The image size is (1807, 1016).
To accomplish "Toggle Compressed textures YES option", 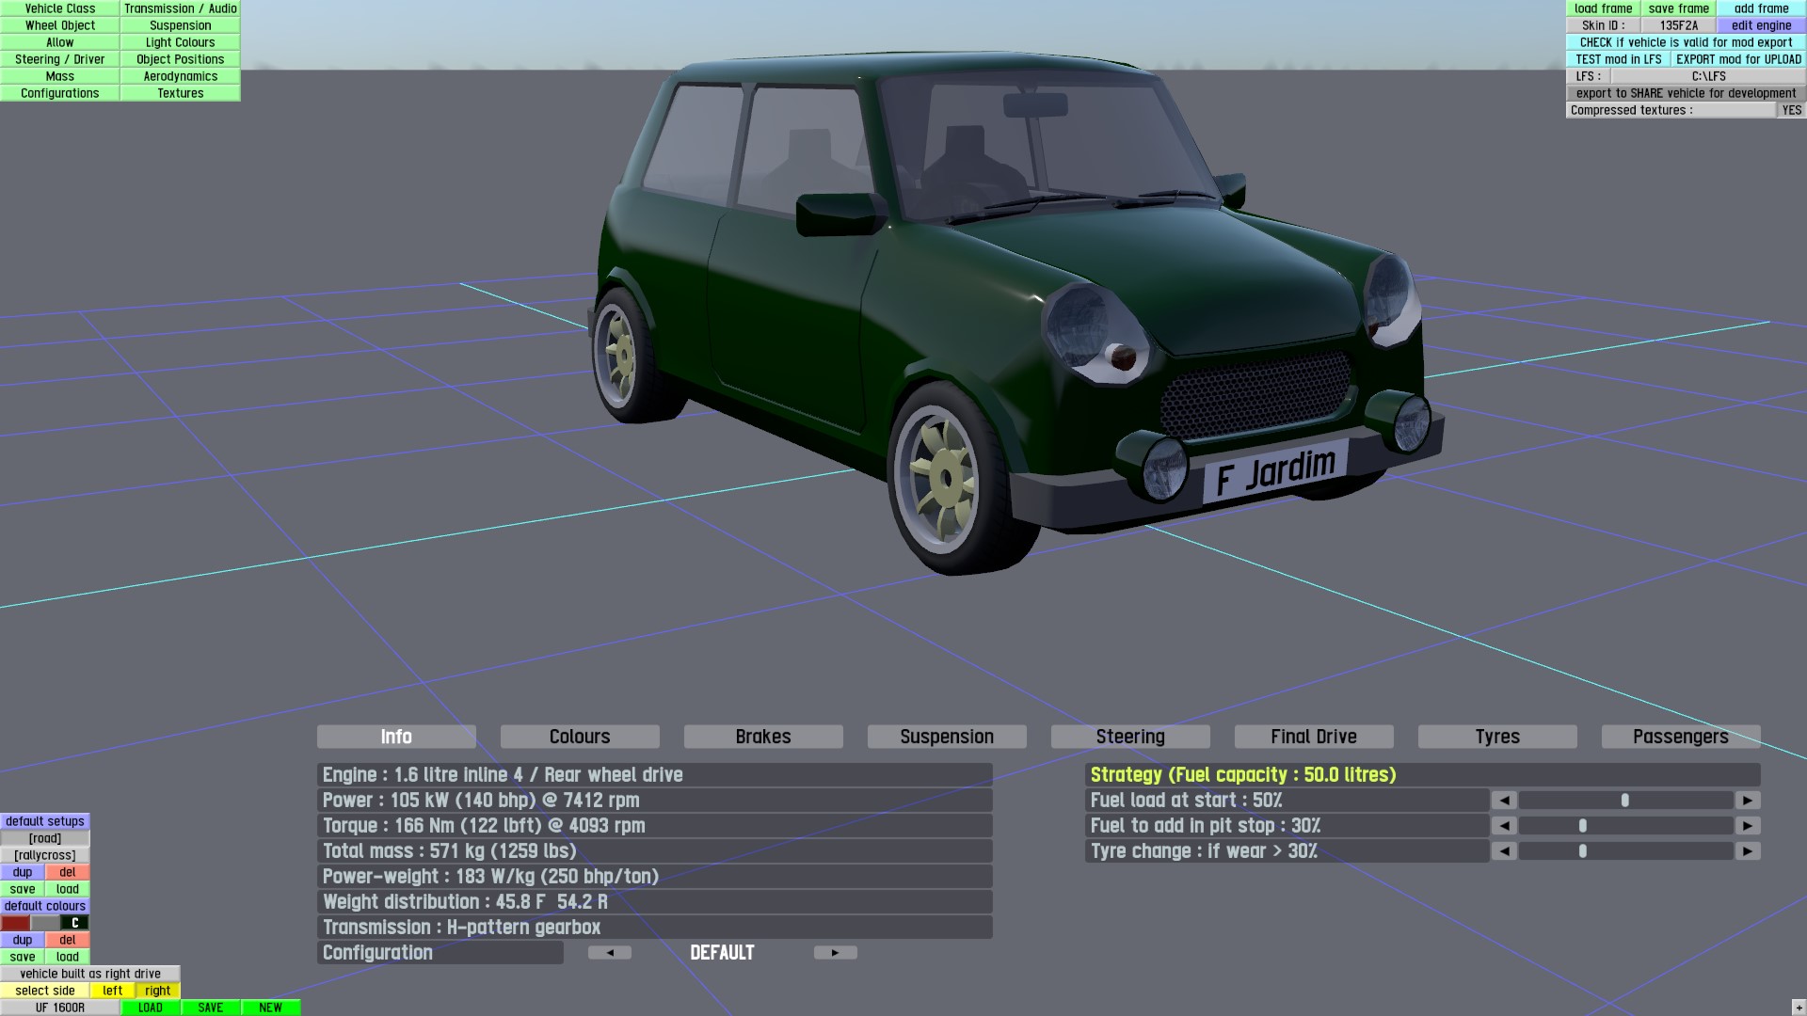I will pyautogui.click(x=1791, y=110).
